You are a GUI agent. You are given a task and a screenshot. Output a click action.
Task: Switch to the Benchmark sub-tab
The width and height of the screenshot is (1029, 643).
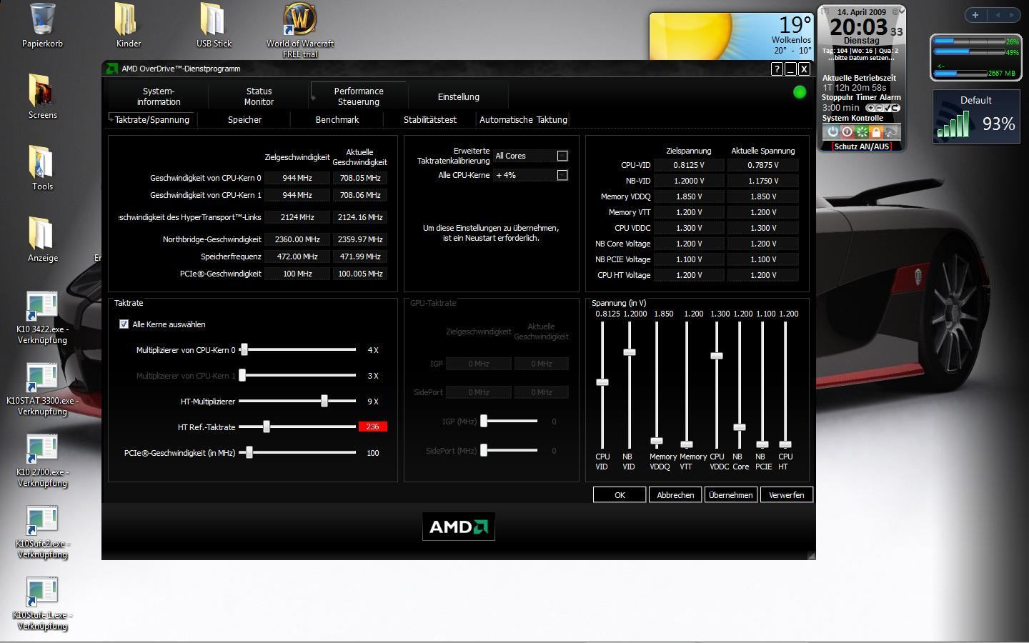click(x=337, y=119)
